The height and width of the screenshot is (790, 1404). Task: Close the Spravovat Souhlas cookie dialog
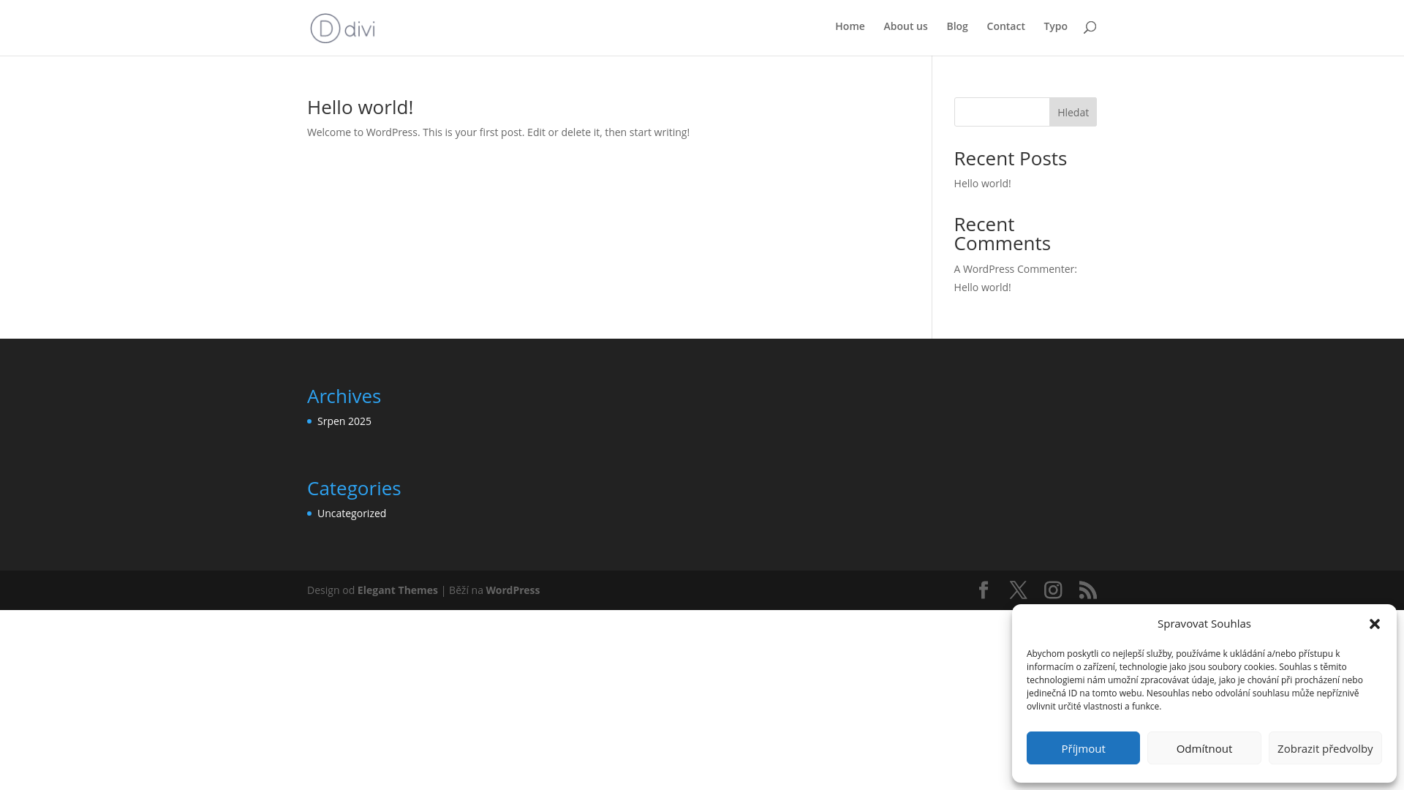point(1375,624)
